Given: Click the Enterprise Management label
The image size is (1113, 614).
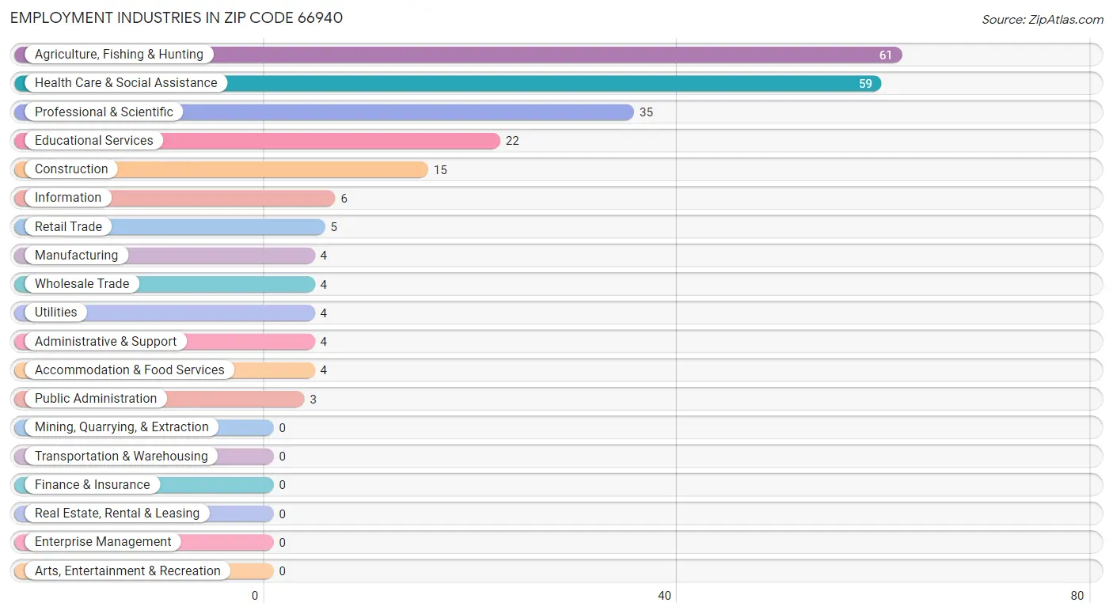Looking at the screenshot, I should point(103,542).
